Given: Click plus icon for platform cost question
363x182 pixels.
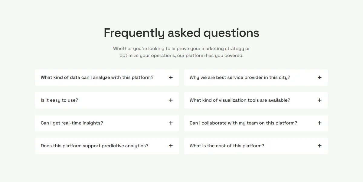Looking at the screenshot, I should point(320,146).
